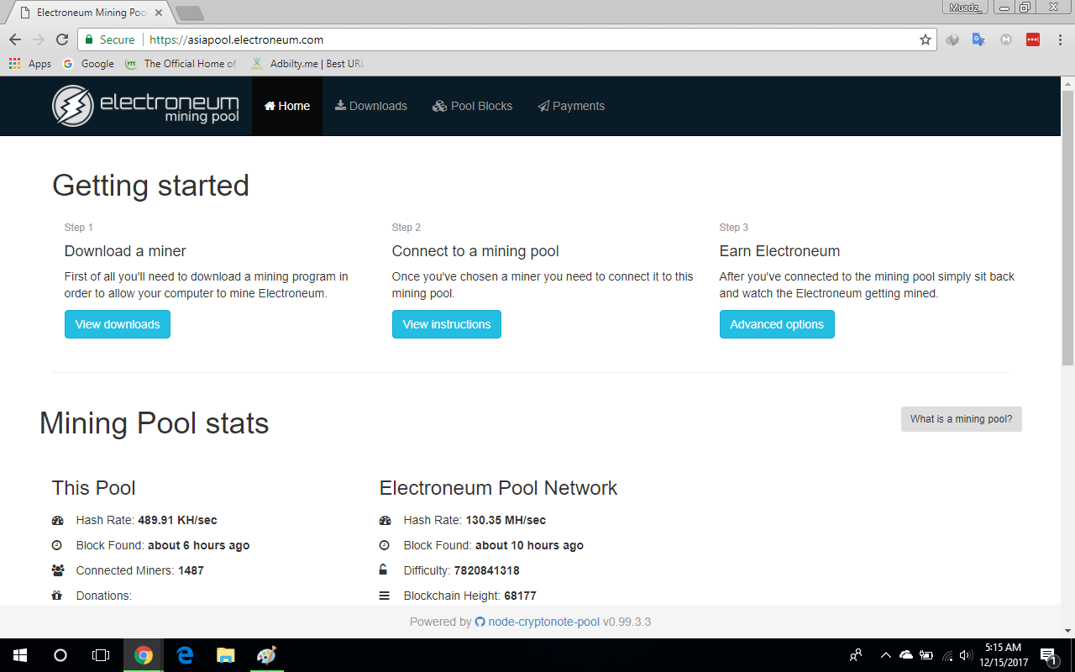Open Chrome's three-dot menu
Viewport: 1075px width, 672px height.
click(x=1059, y=39)
